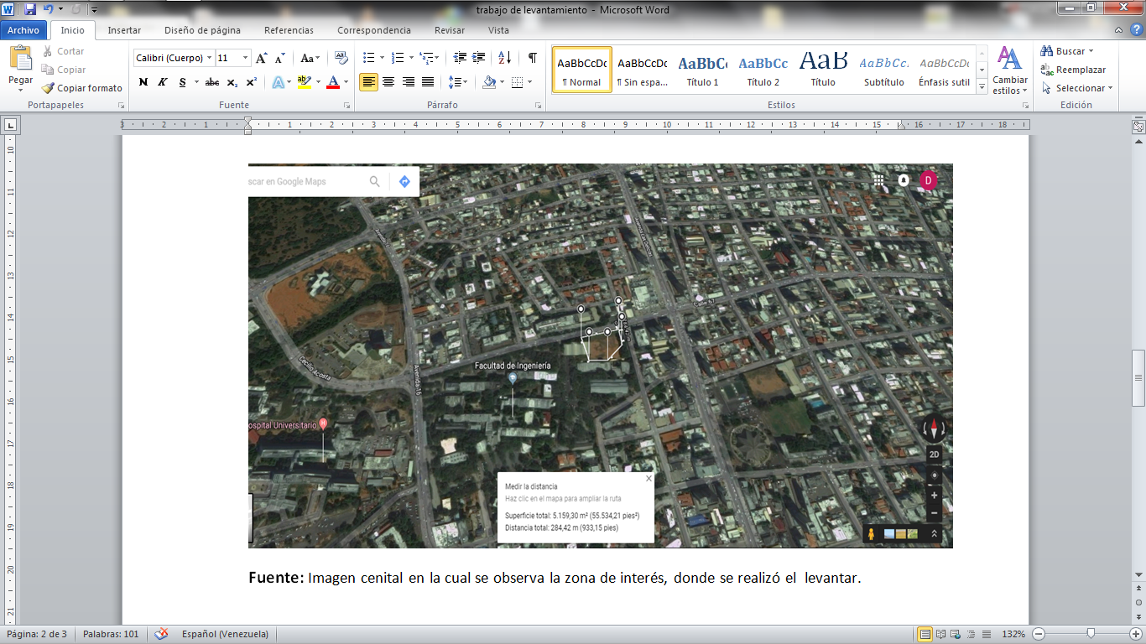Screen dimensions: 1146x644
Task: Click the Español (Venezuela) language indicator
Action: (x=225, y=634)
